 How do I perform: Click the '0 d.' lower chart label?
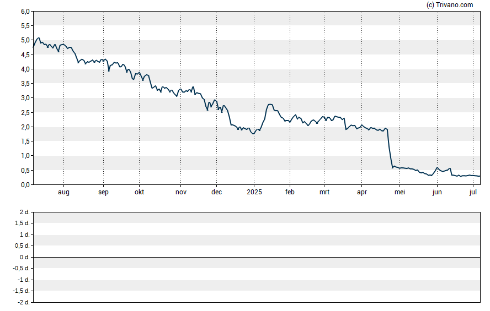tap(24, 257)
